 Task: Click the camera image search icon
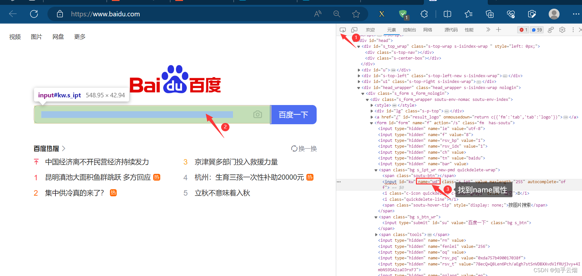coord(258,114)
